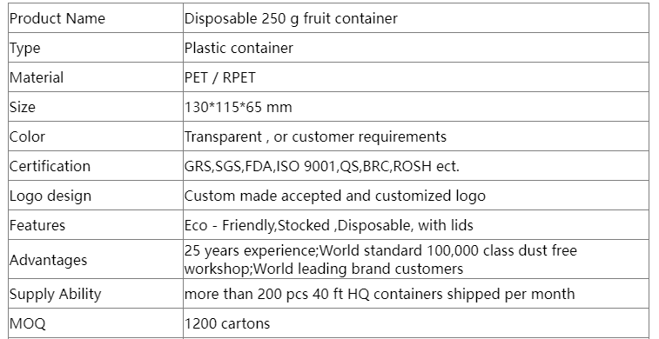Screen dimensions: 659x339
Task: Click the Eco - Friendly,Stocked,Disposable features text
Action: 329,225
